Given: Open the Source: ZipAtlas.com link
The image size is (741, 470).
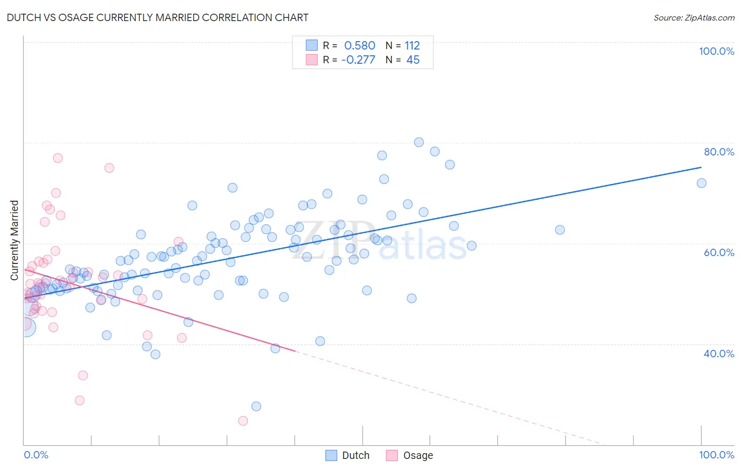Looking at the screenshot, I should (694, 17).
